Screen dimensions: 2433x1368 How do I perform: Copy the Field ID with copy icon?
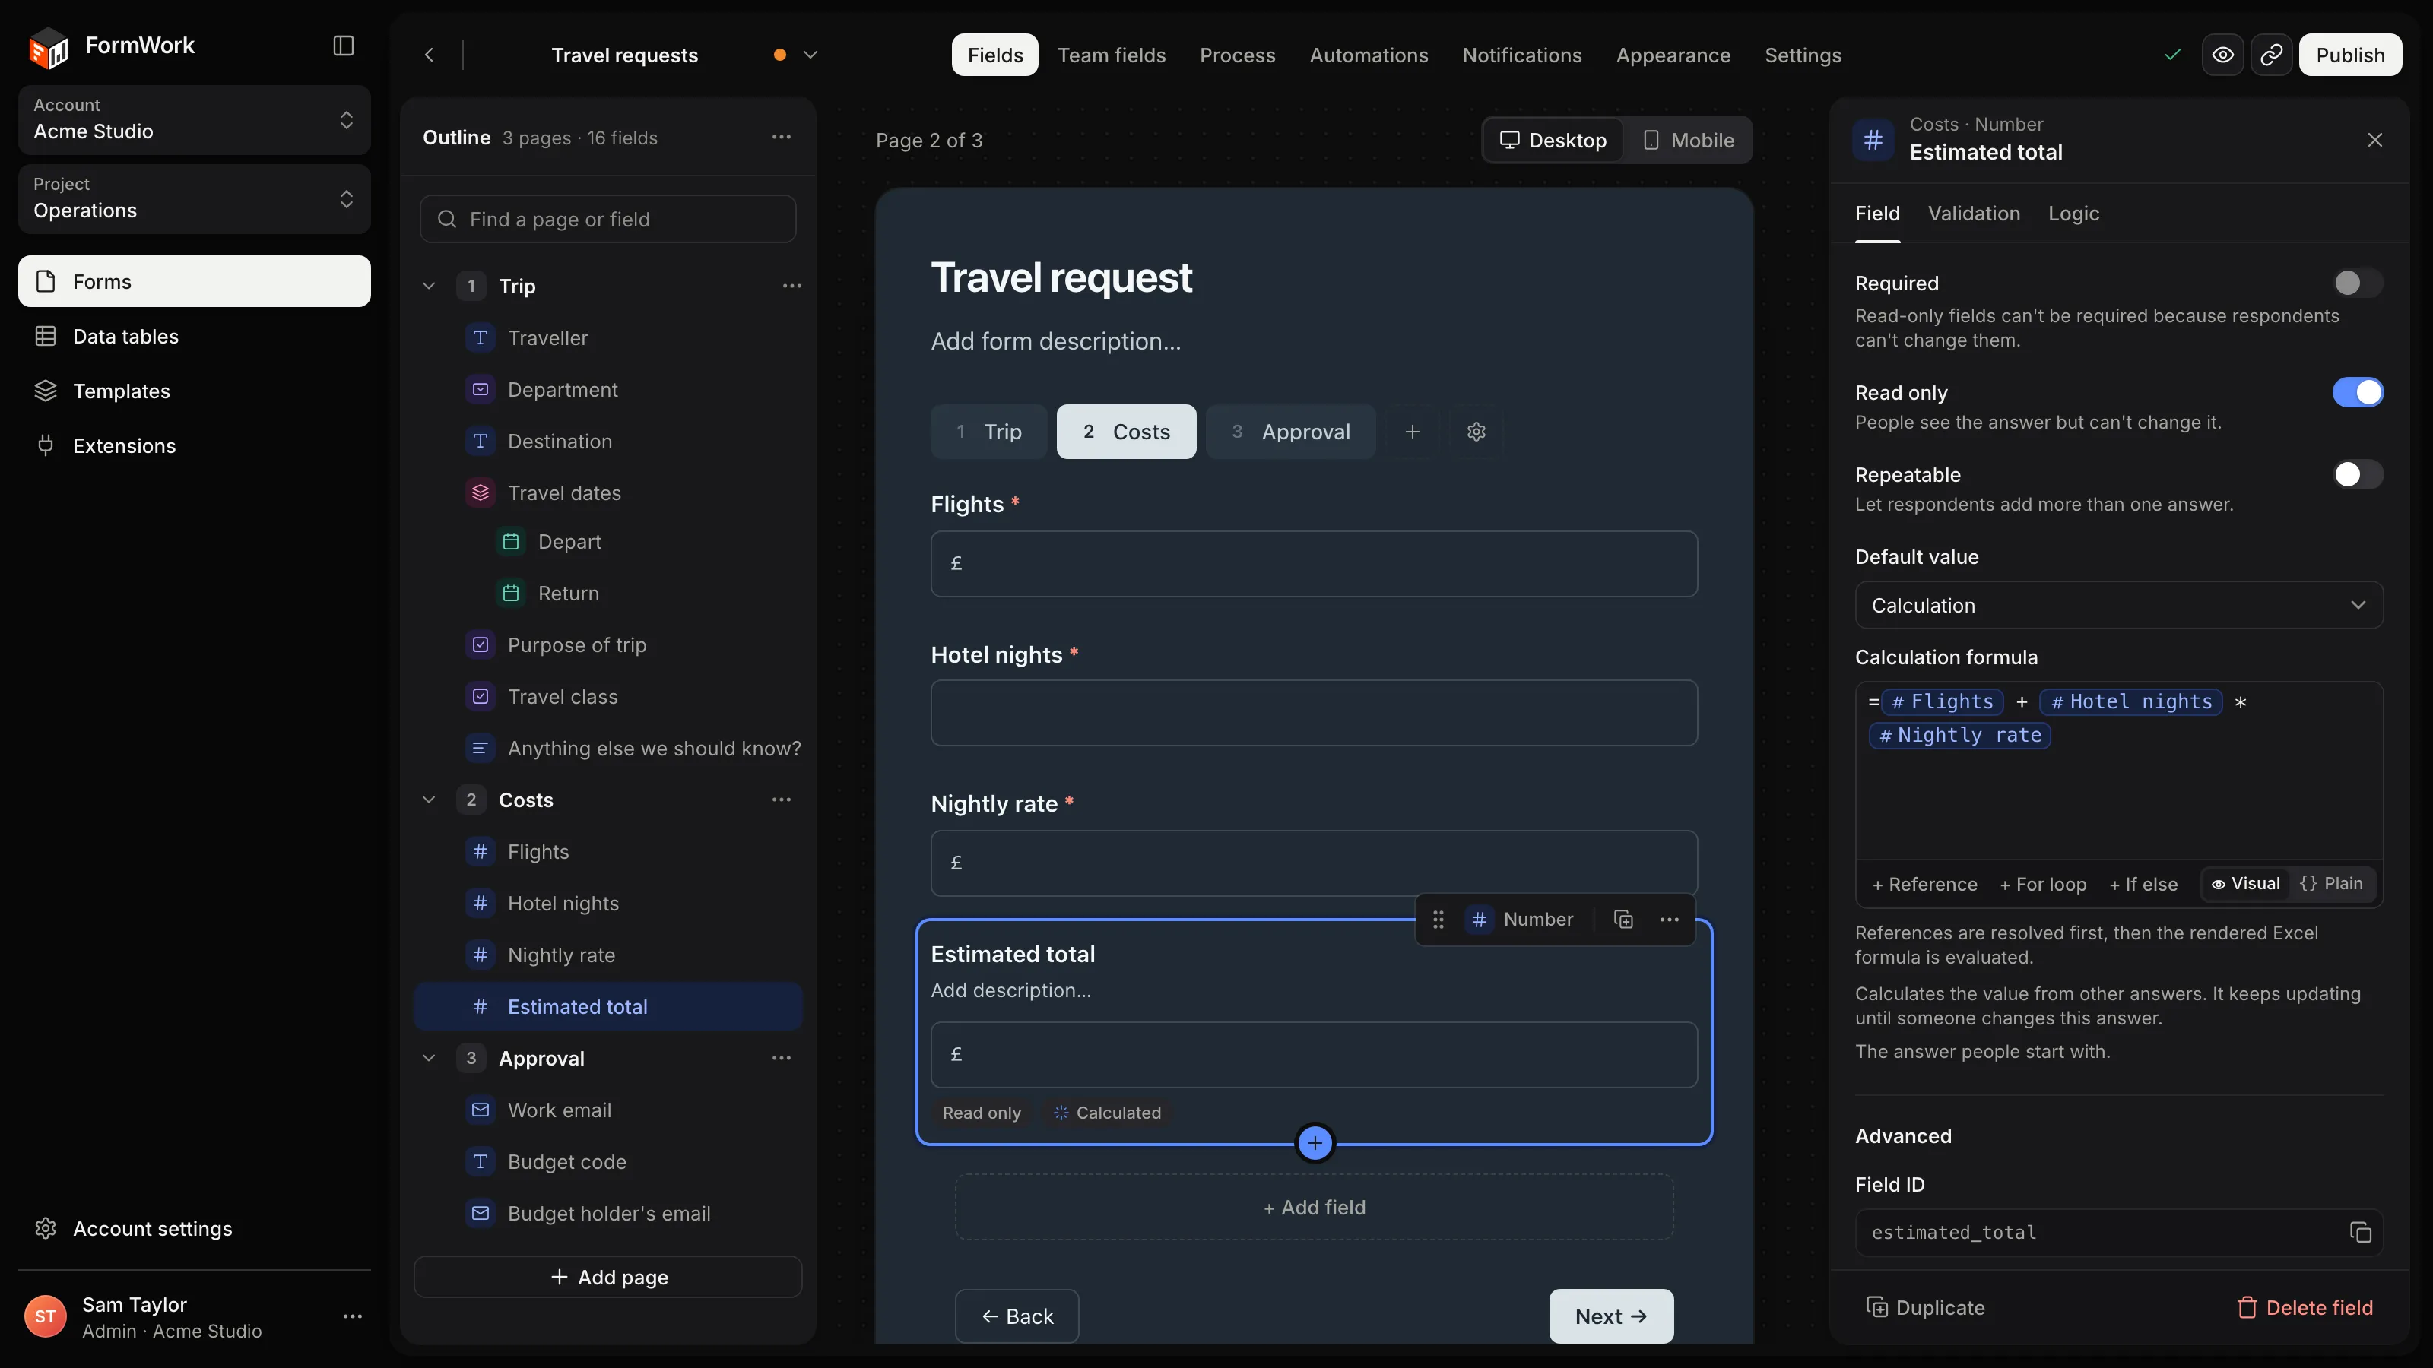coord(2359,1232)
